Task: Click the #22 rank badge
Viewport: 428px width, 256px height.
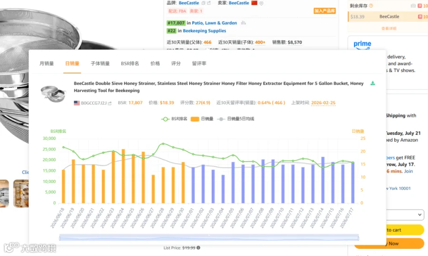Action: (171, 31)
